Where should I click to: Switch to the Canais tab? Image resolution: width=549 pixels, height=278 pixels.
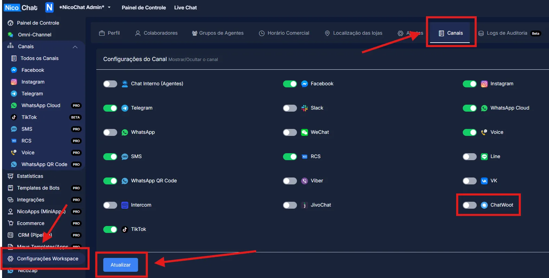tap(451, 33)
